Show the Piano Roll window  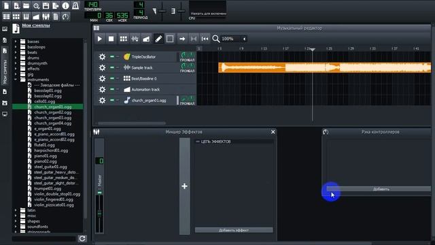click(x=26, y=16)
